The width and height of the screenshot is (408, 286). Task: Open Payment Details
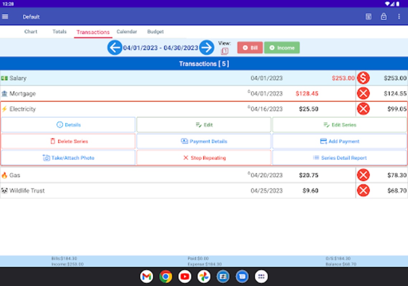(x=204, y=141)
